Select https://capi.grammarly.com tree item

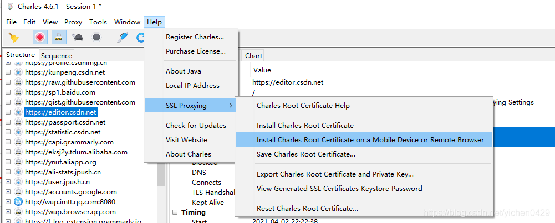pos(69,142)
